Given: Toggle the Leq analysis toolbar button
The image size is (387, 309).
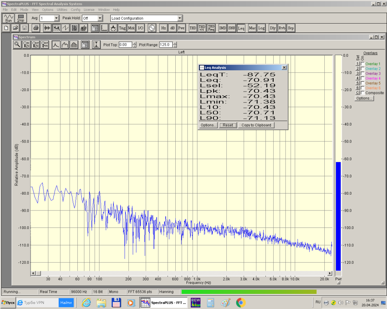Looking at the screenshot, I should (241, 28).
